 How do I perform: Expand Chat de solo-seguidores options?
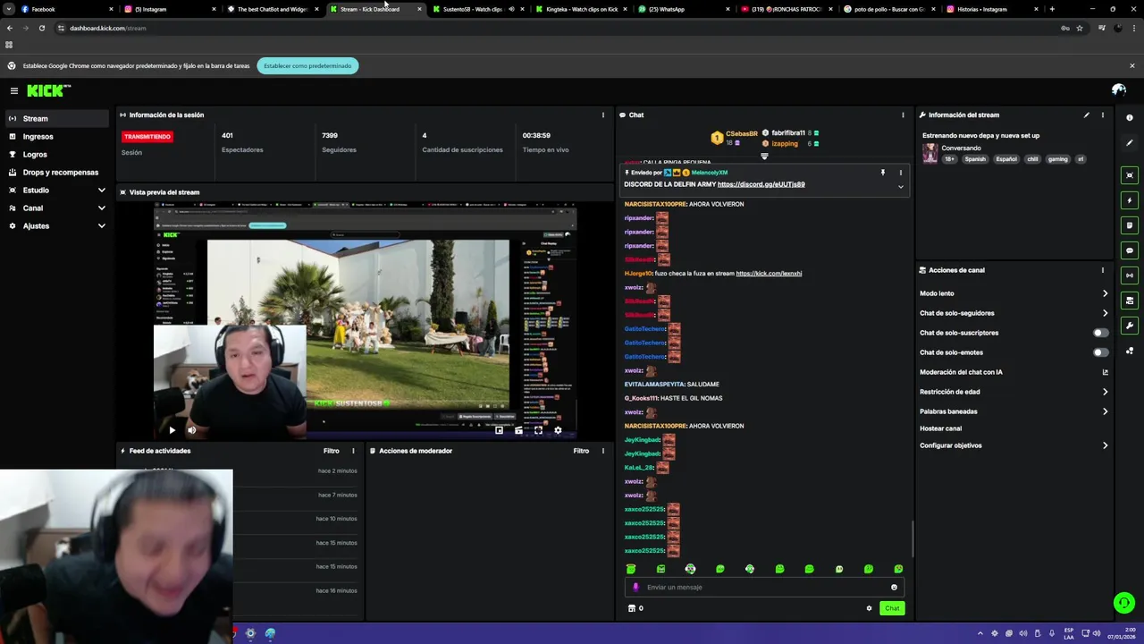pos(1105,313)
